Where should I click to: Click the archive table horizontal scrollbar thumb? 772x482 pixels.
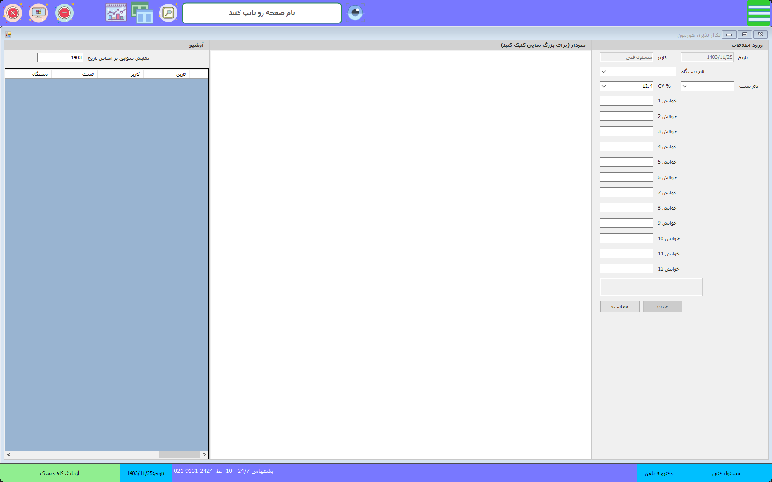coord(179,455)
